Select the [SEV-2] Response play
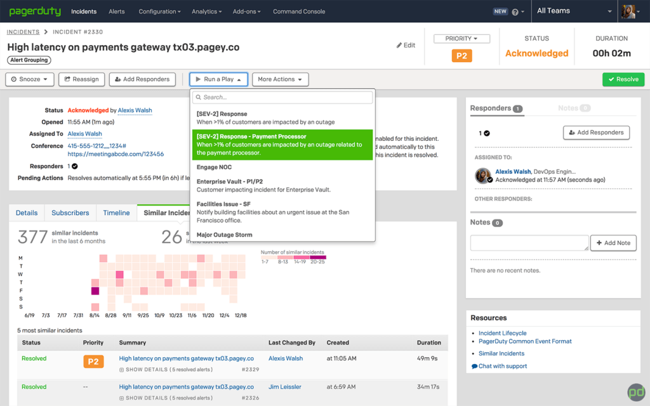The width and height of the screenshot is (650, 406). point(282,118)
